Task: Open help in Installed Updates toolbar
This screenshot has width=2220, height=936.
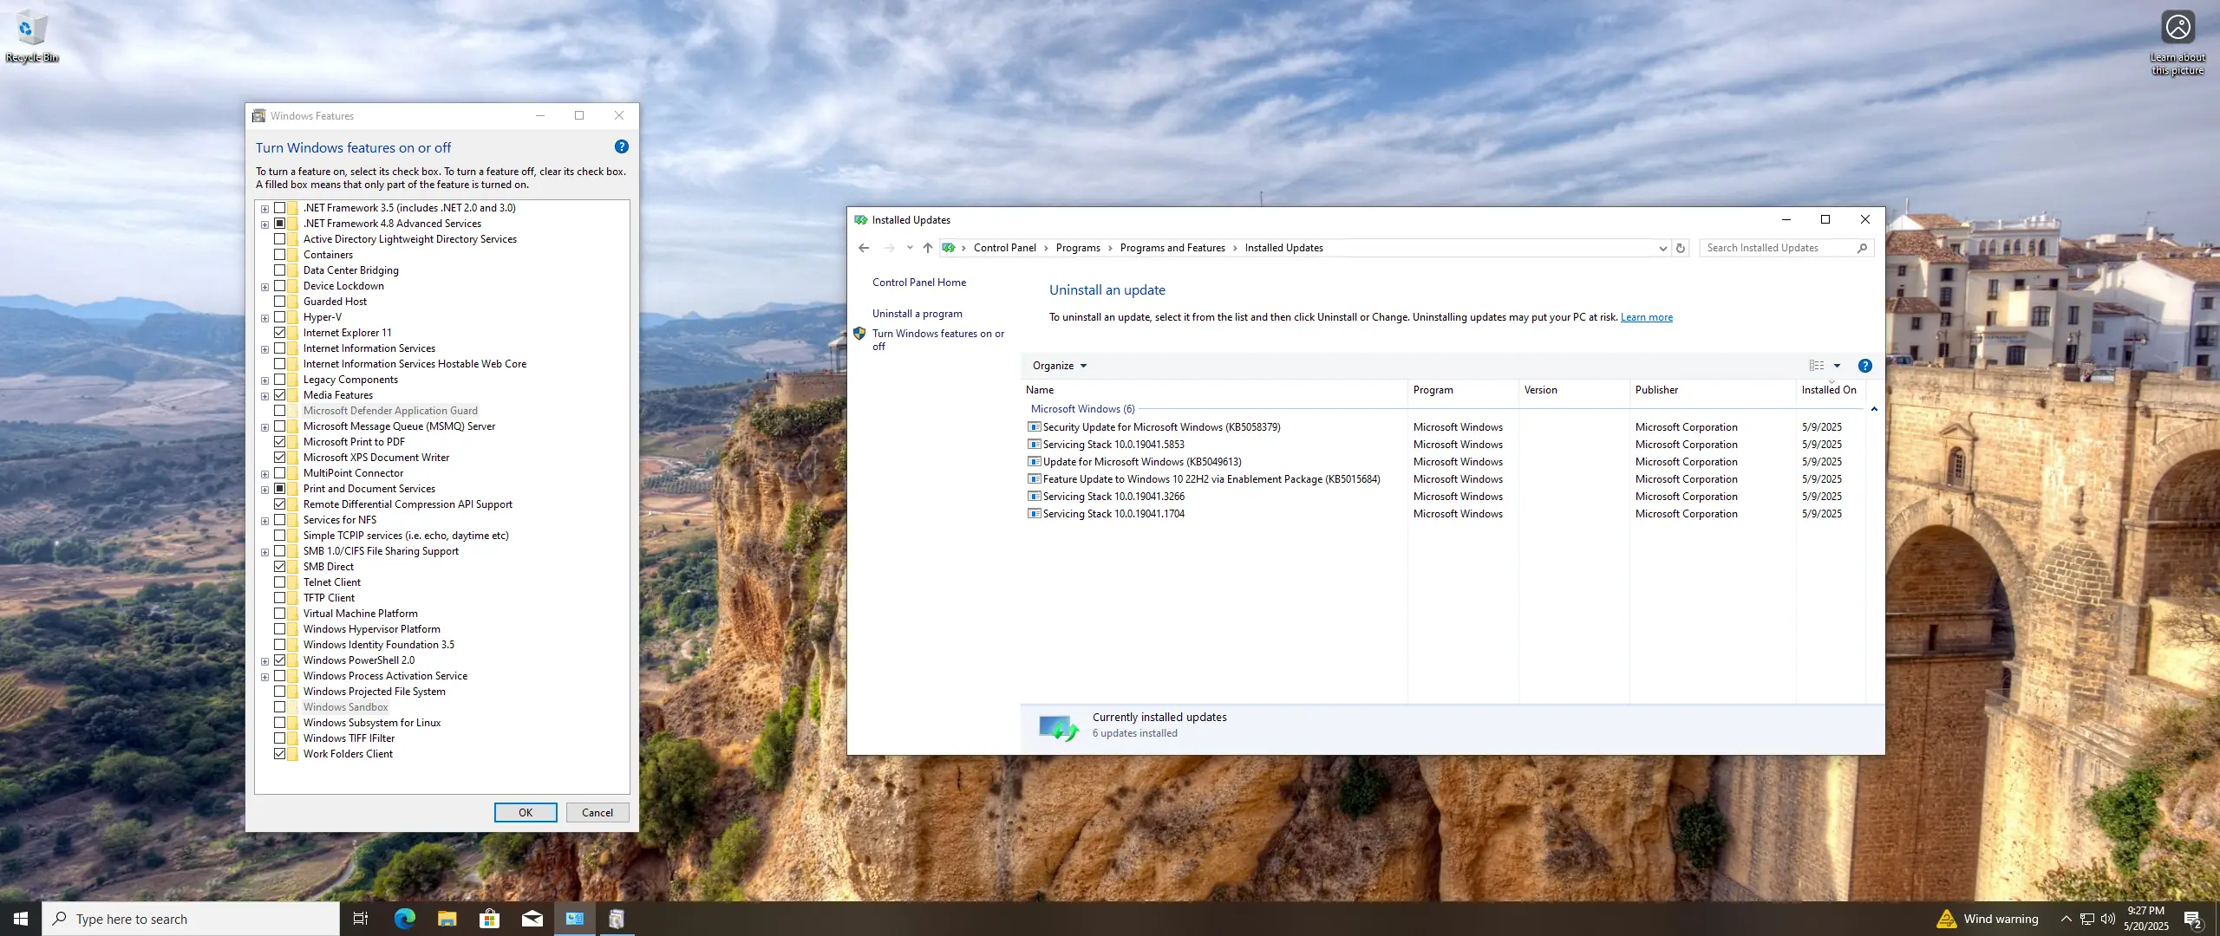Action: [1865, 366]
